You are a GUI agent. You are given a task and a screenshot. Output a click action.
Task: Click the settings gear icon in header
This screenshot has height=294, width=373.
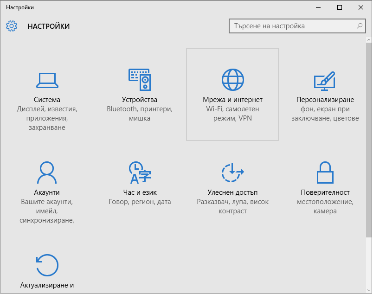12,26
